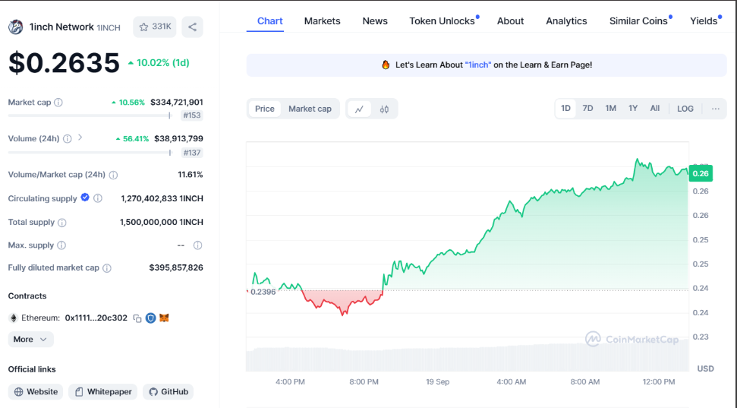This screenshot has width=737, height=408.
Task: Open the Analytics tab
Action: [566, 21]
